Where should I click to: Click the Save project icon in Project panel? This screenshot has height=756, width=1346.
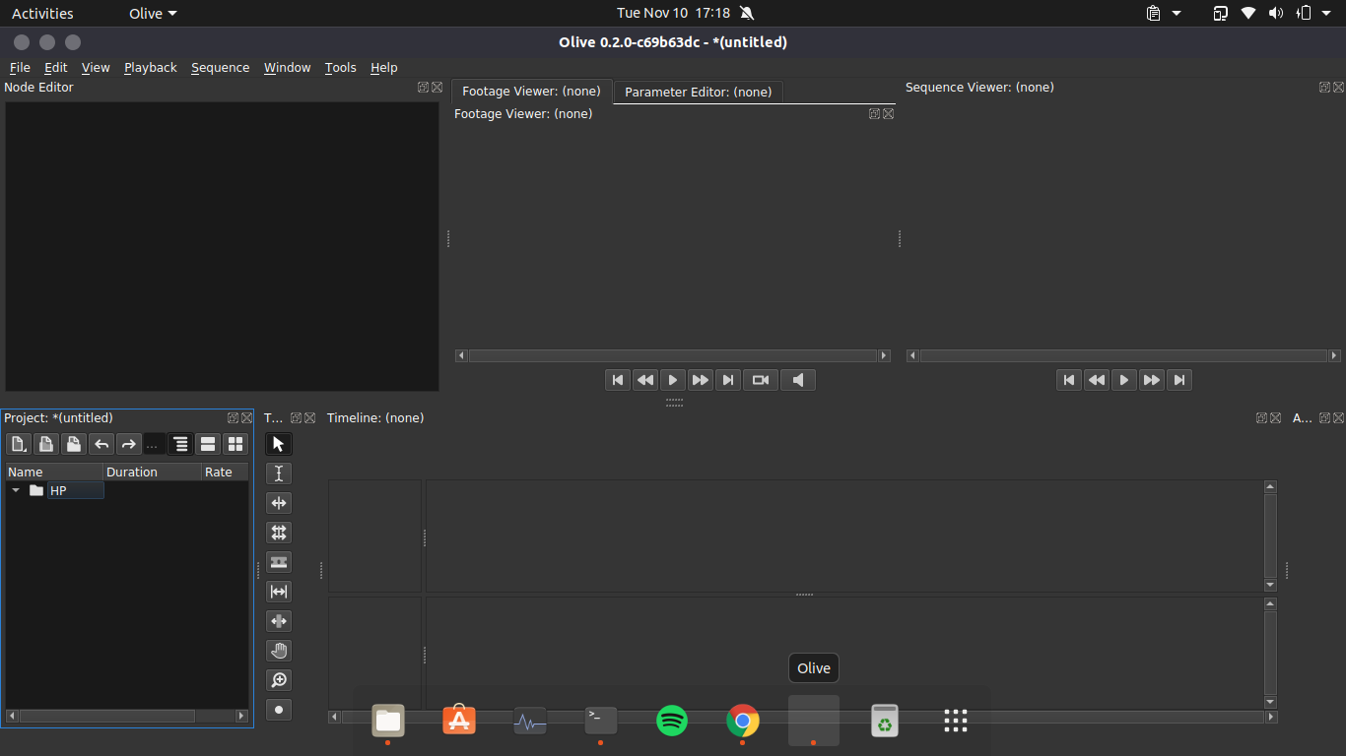[x=74, y=444]
